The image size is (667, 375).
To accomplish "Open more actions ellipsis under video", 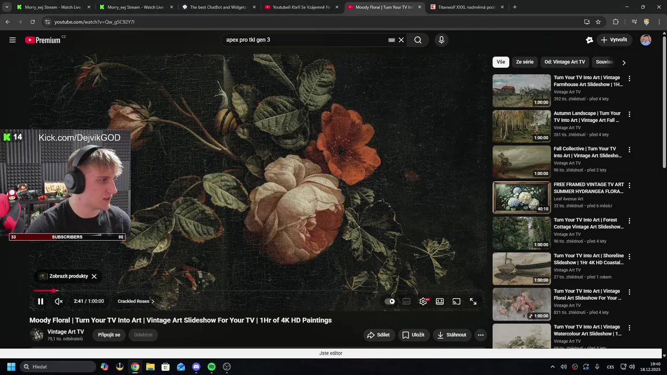I will coord(481,335).
